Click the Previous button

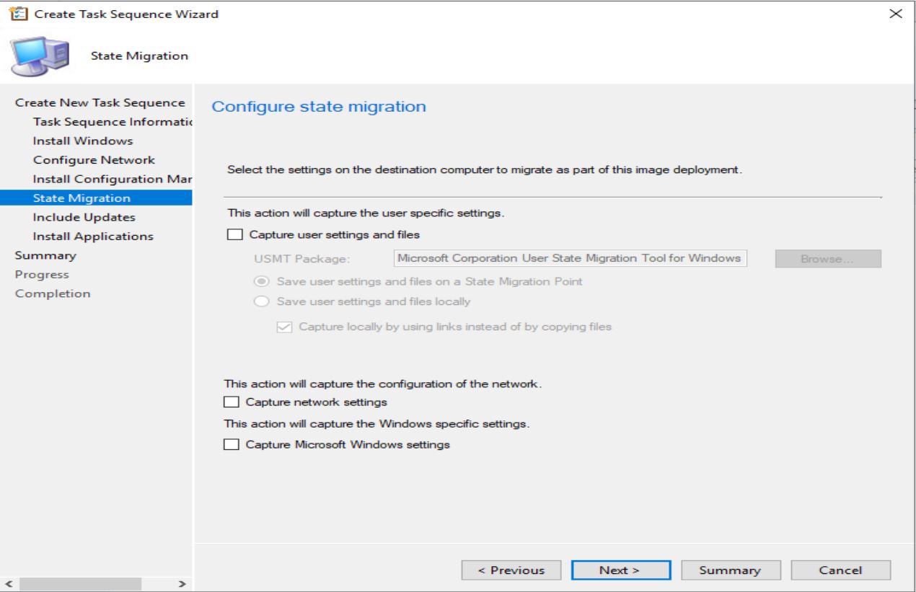click(512, 570)
